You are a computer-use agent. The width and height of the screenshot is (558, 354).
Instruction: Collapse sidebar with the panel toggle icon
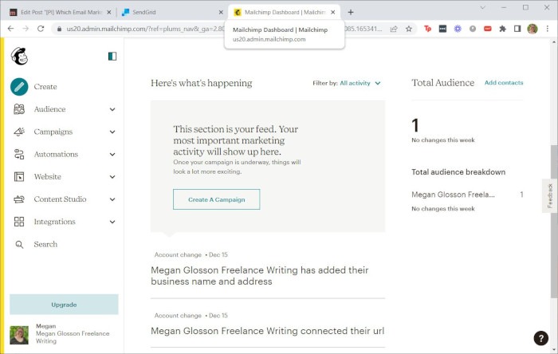pyautogui.click(x=112, y=57)
